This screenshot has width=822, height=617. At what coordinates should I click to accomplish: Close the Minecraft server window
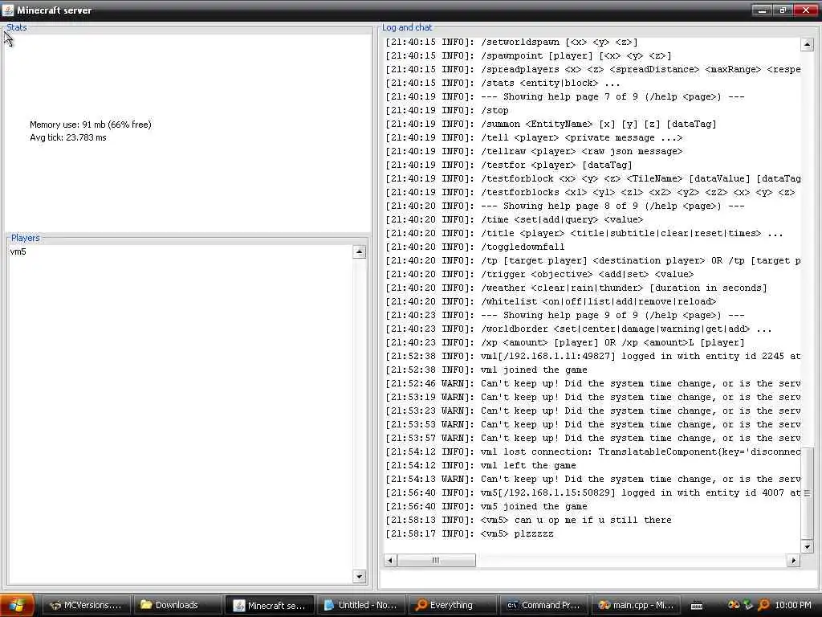tap(806, 10)
